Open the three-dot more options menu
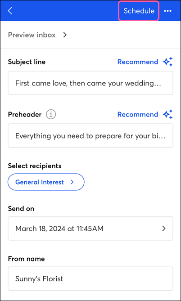The width and height of the screenshot is (181, 301). [x=167, y=11]
